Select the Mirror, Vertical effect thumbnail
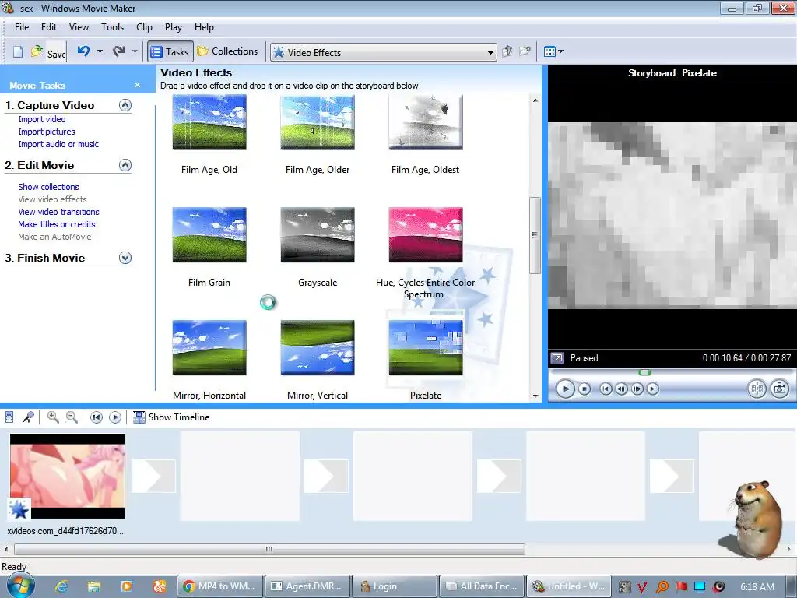 click(318, 347)
